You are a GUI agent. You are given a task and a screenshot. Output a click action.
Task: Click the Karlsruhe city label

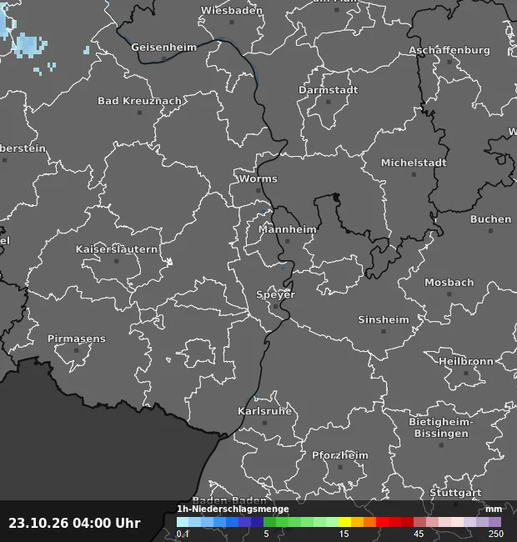click(x=264, y=411)
